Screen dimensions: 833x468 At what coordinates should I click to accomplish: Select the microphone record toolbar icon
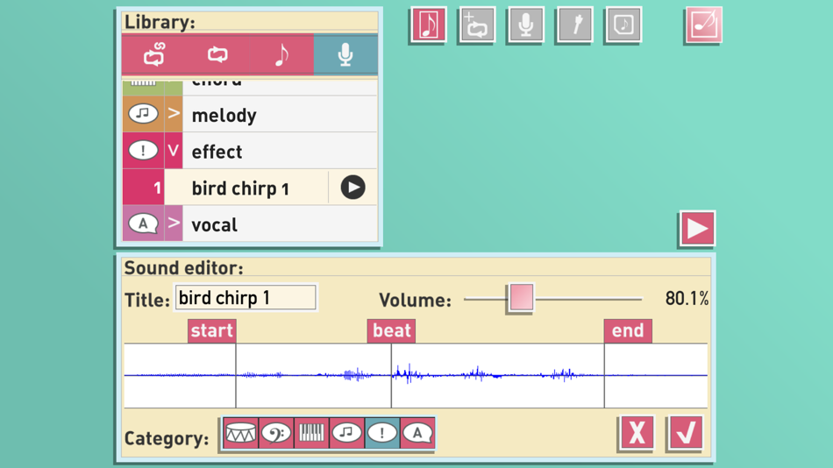coord(525,25)
